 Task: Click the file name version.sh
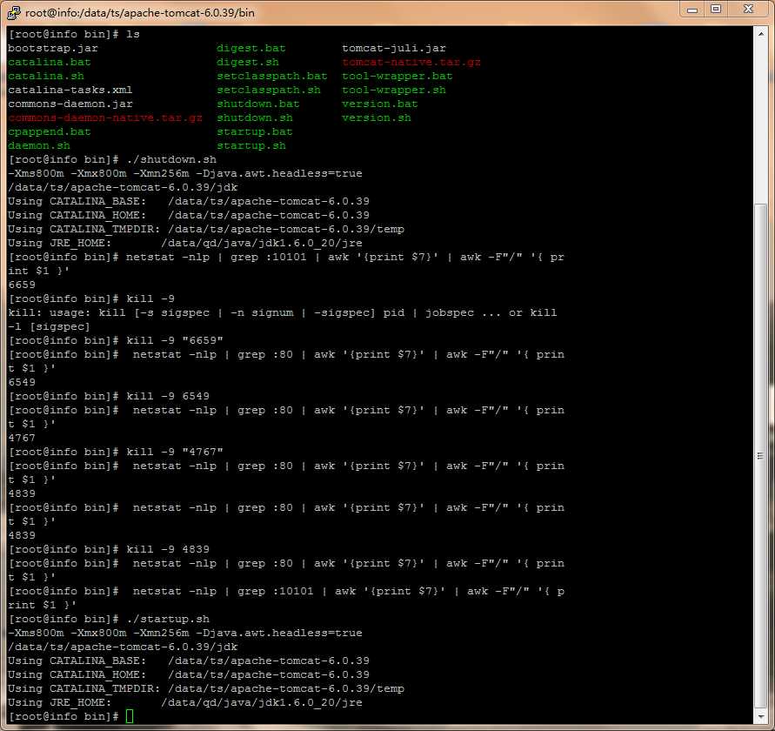pos(377,117)
